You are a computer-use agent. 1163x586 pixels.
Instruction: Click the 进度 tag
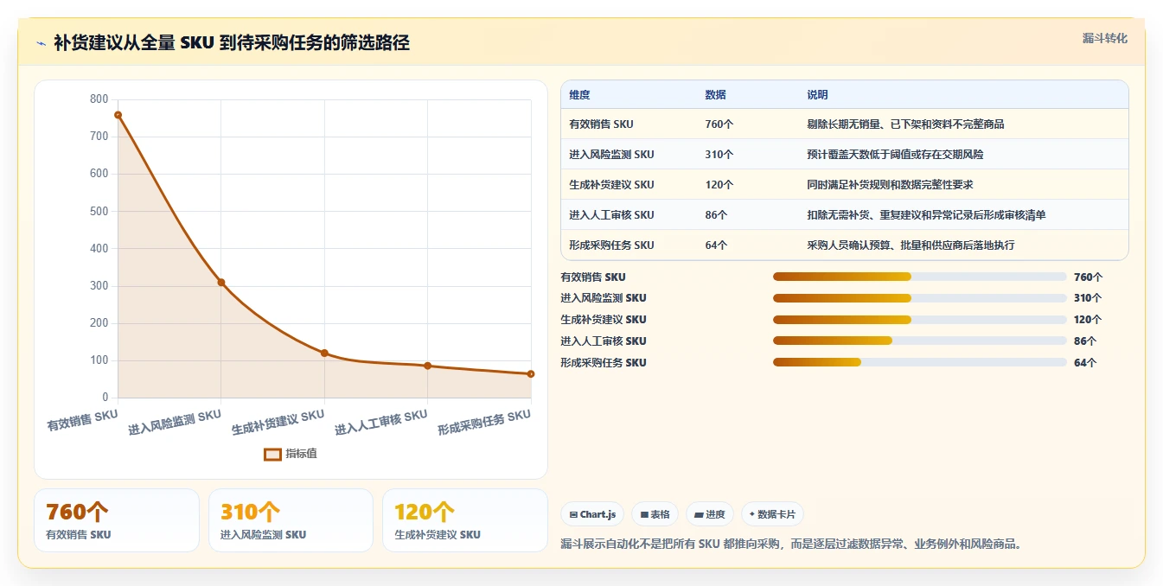tap(710, 514)
